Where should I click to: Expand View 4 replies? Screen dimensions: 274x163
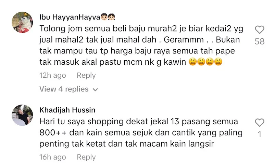(x=68, y=89)
